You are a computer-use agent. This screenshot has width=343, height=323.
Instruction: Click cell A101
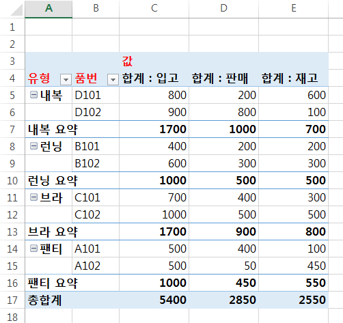(87, 249)
